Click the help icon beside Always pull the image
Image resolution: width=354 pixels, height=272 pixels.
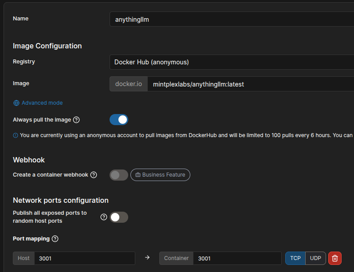pyautogui.click(x=76, y=120)
